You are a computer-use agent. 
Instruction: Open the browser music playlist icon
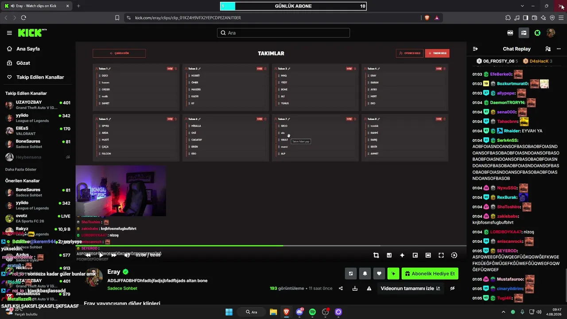point(517,18)
